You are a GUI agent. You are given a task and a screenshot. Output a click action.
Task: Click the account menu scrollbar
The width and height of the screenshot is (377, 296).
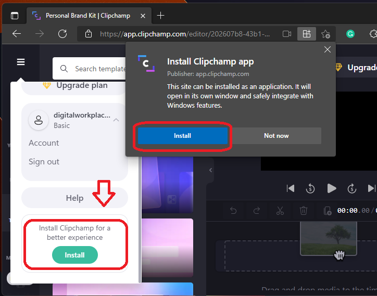[140, 220]
